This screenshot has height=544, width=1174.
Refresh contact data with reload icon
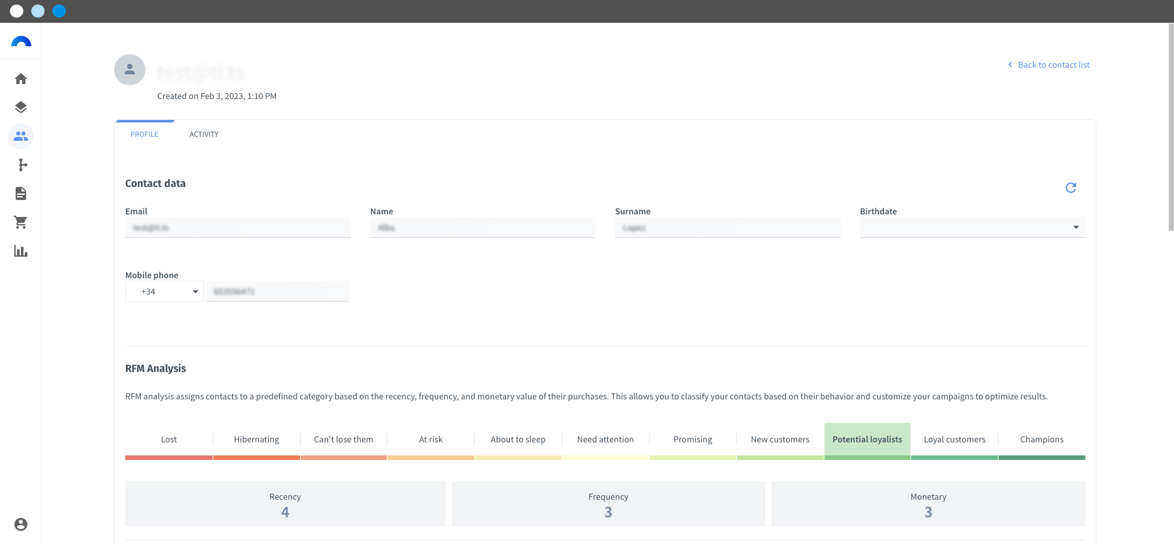[1071, 188]
